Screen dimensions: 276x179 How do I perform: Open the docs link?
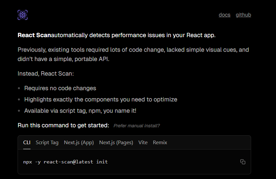pos(225,15)
